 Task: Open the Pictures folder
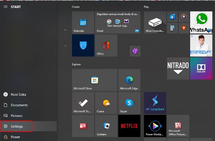tap(29, 116)
